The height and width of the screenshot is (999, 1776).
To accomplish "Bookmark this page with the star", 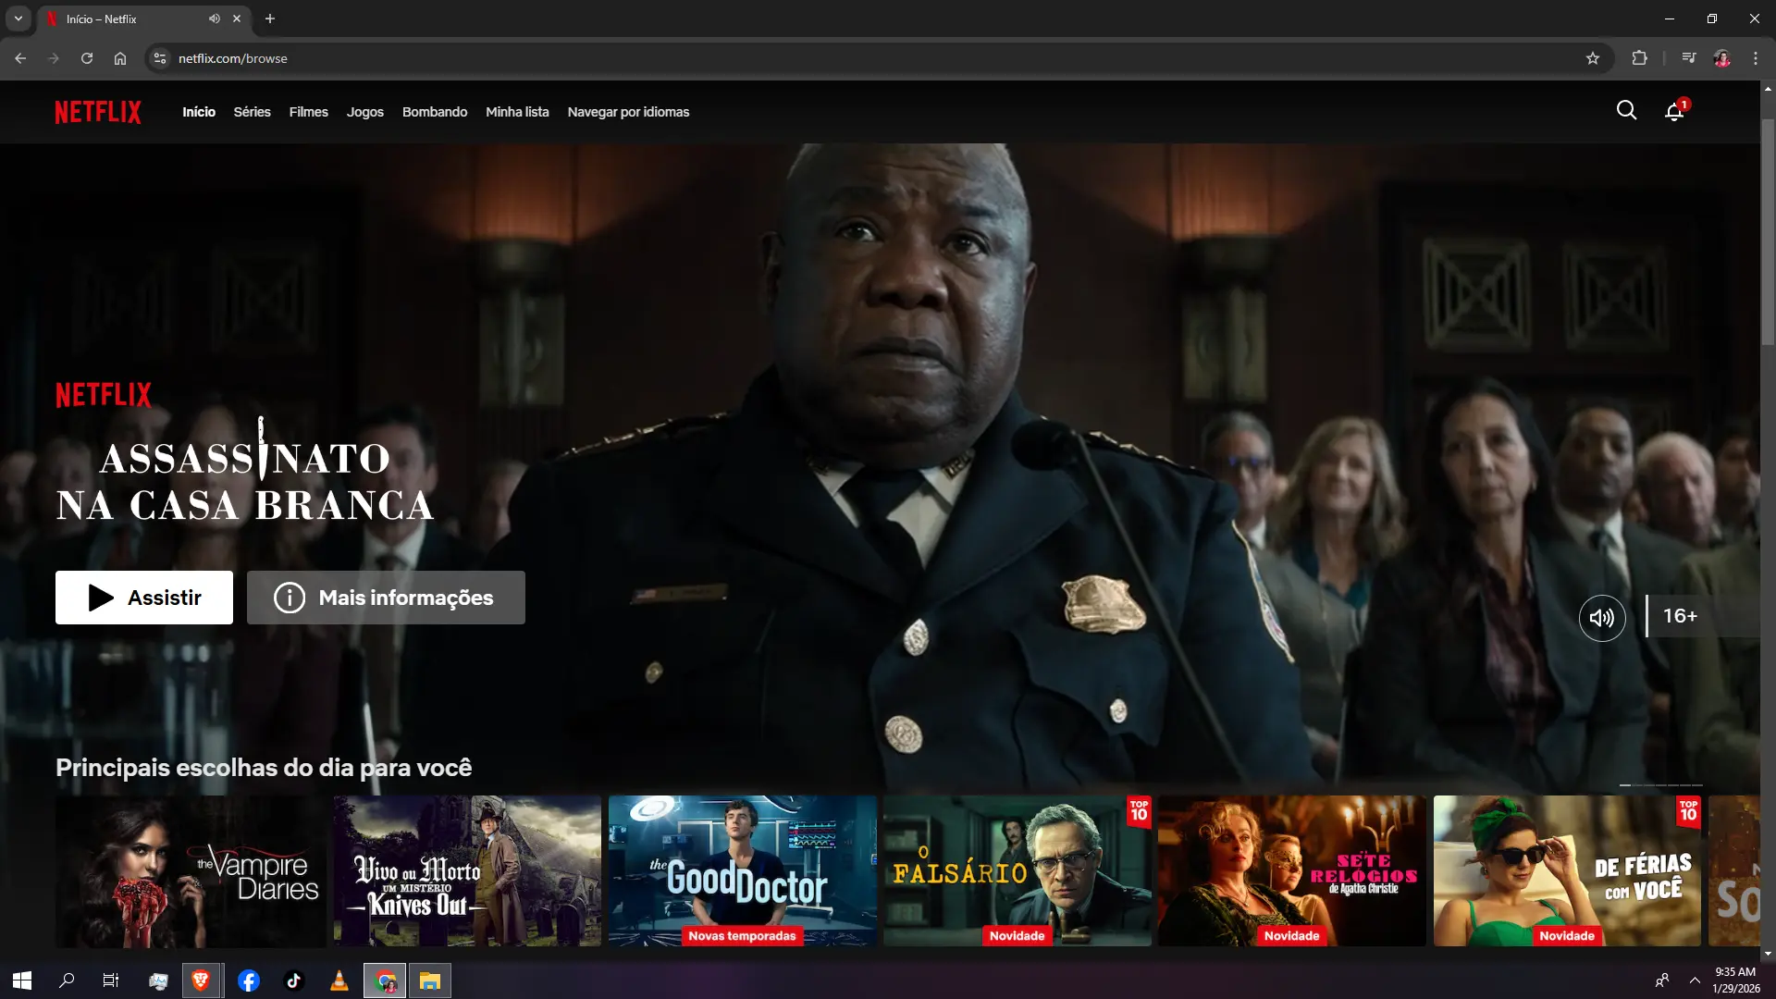I will click(x=1593, y=58).
